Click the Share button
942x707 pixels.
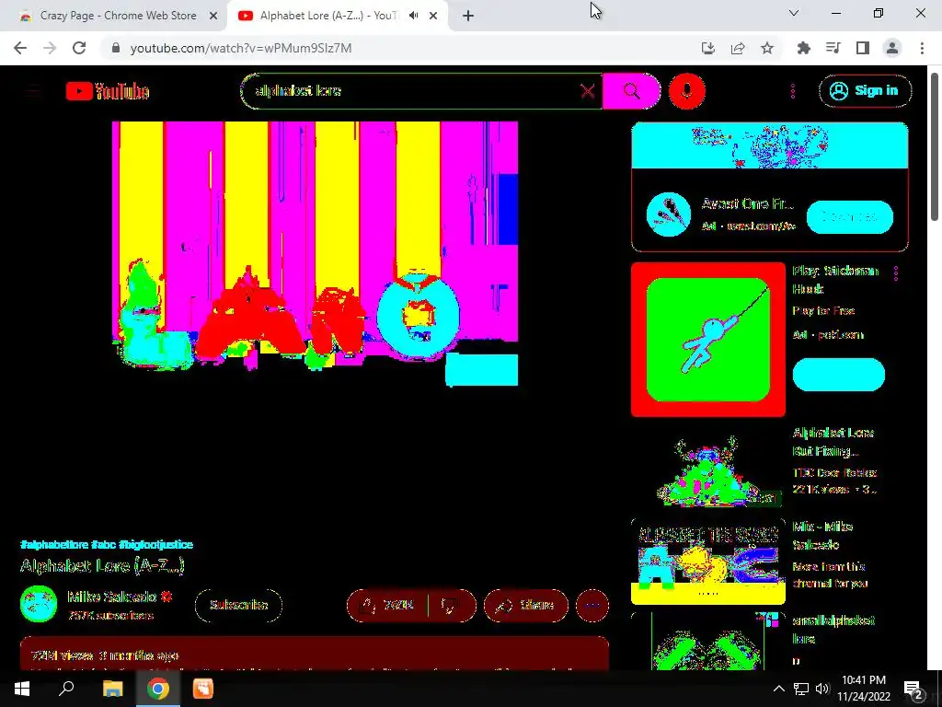coord(525,606)
